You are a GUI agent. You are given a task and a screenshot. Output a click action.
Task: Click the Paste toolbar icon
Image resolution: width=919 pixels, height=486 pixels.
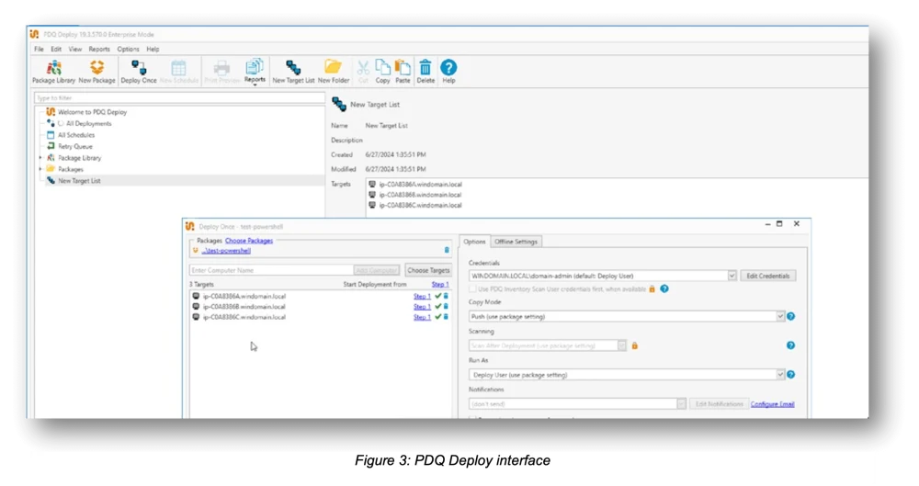403,72
